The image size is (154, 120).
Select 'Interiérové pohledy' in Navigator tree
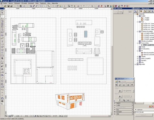pyautogui.click(x=147, y=41)
